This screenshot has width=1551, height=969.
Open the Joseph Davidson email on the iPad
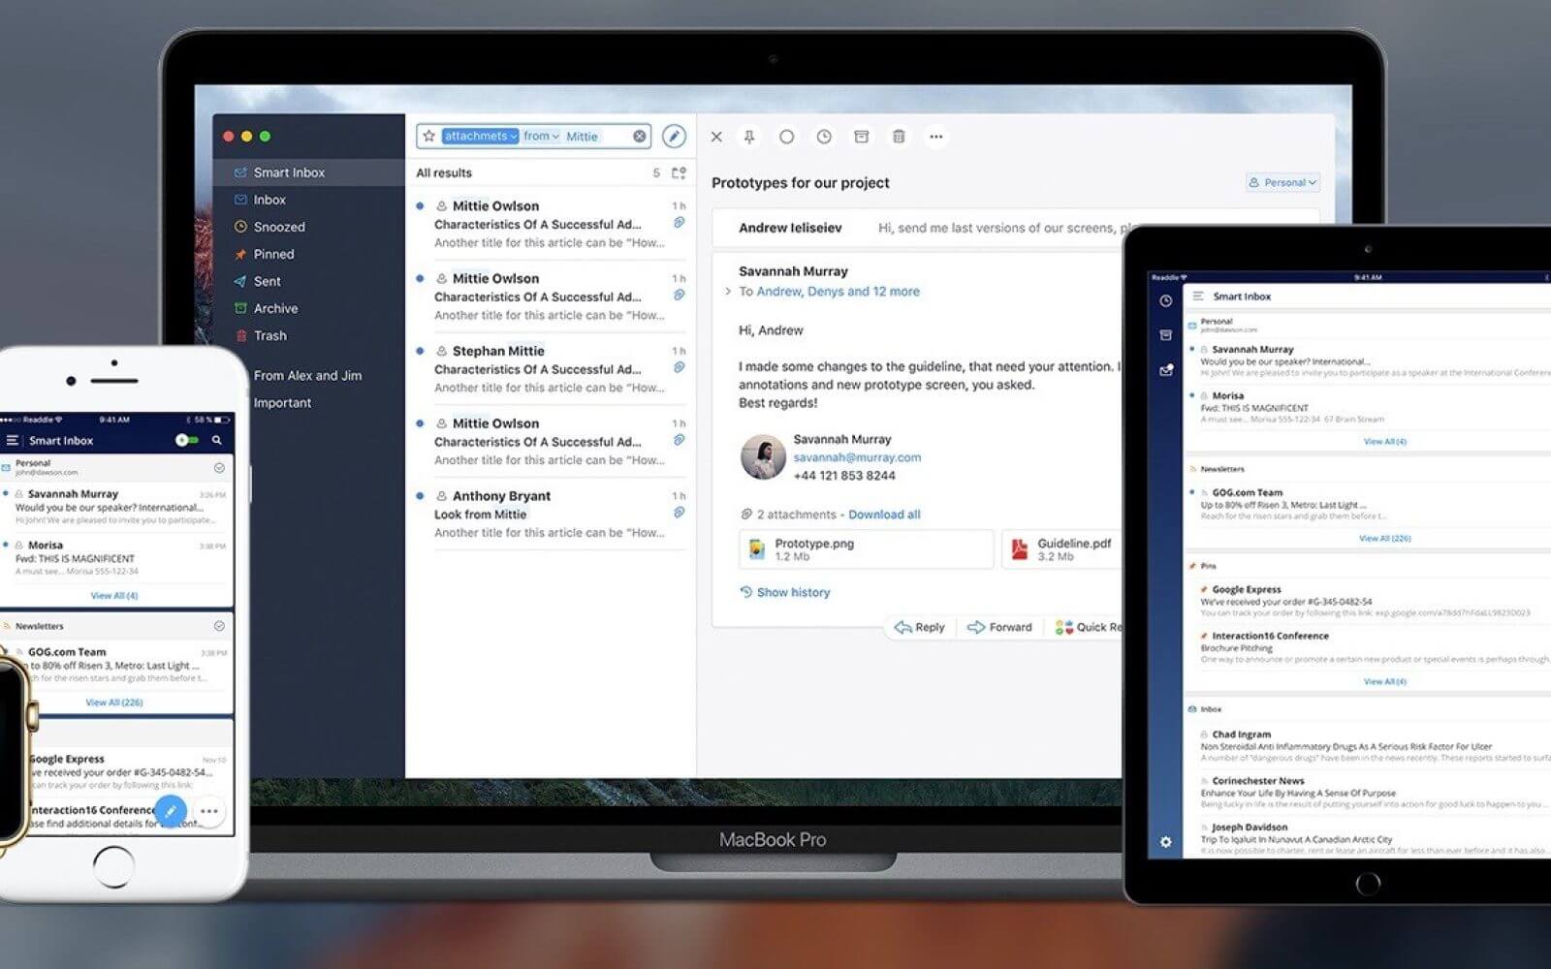click(x=1367, y=839)
